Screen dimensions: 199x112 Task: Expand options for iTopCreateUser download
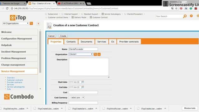165,109
